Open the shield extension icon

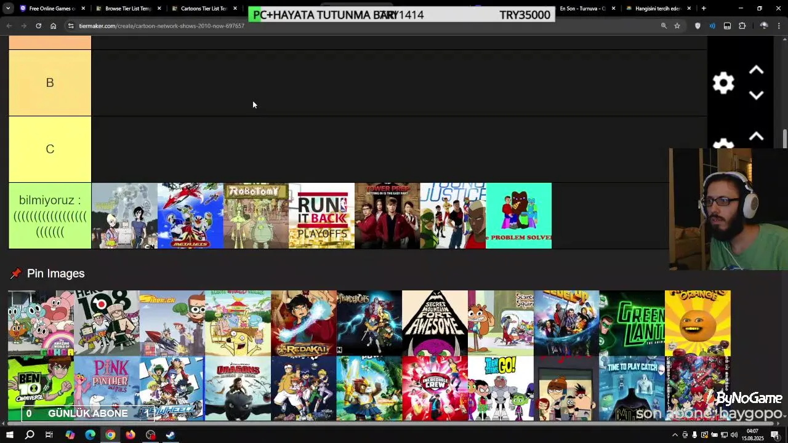pyautogui.click(x=698, y=26)
